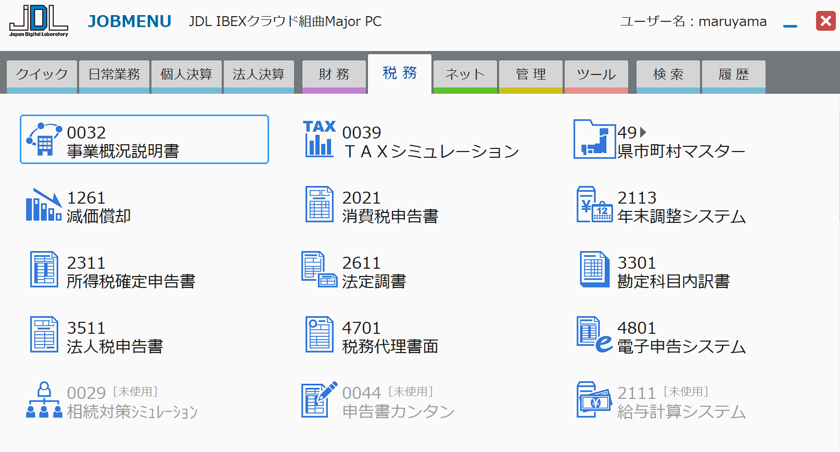
Task: Click the 事業概況説明書 label
Action: [x=123, y=151]
